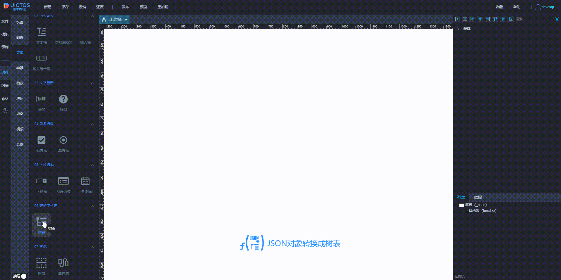The image size is (561, 280).
Task: Click the 预览 preview button
Action: [x=143, y=7]
